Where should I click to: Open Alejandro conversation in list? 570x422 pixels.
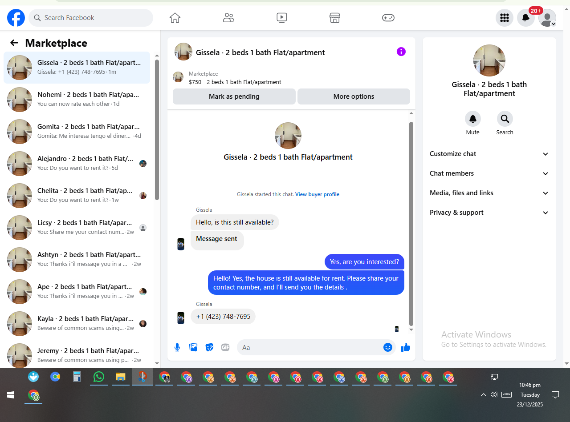click(x=77, y=164)
